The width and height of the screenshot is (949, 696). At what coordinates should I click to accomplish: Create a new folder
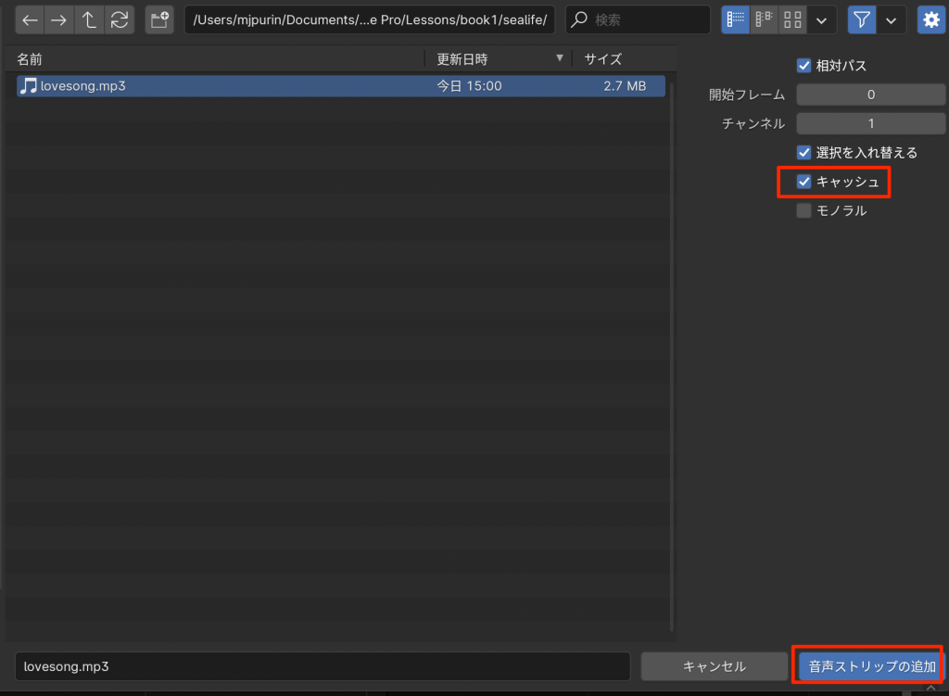(159, 19)
